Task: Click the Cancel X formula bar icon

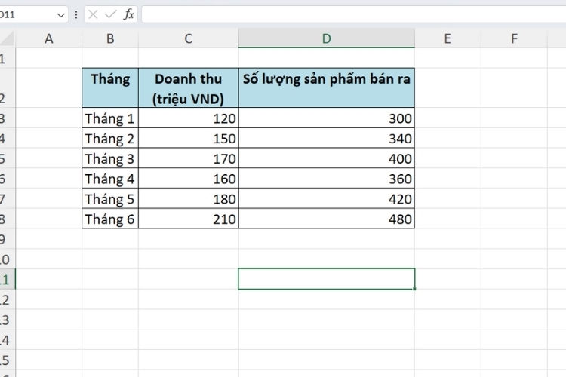Action: (x=93, y=14)
